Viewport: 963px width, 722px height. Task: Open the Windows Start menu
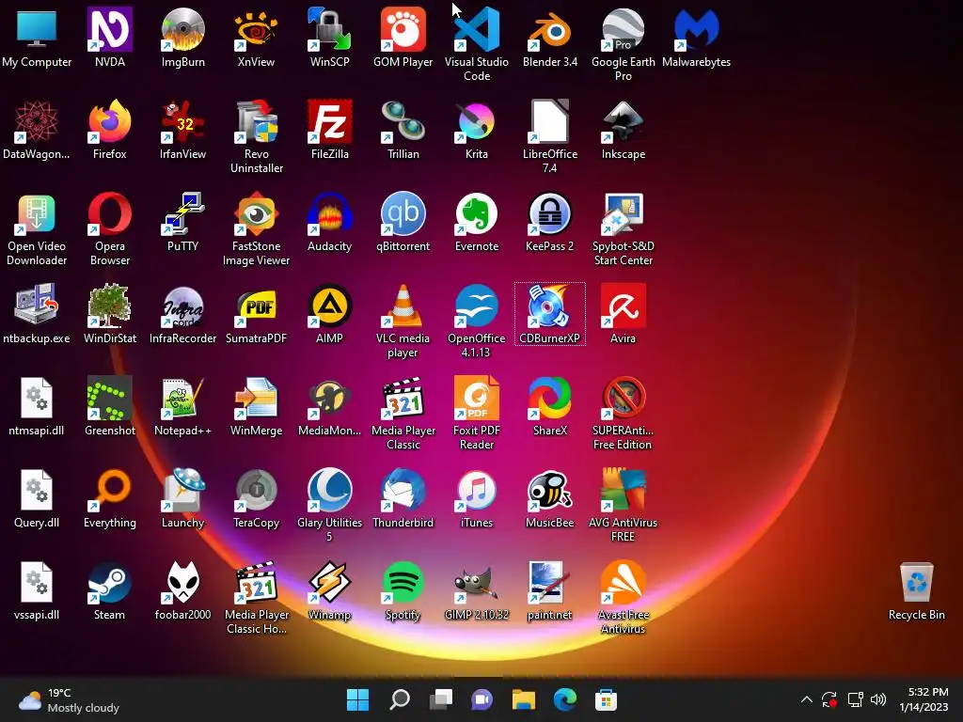click(x=358, y=699)
